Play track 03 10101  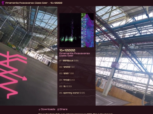66,73
